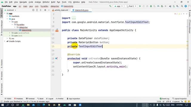Hide the Project panel with minus icon
Viewport: 191px width, 107px height.
(49, 10)
